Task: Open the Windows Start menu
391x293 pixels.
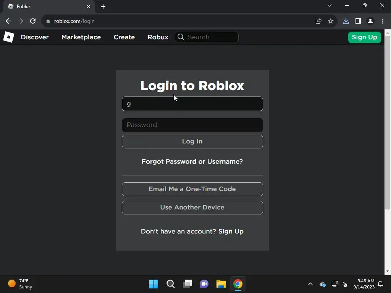Action: coord(153,284)
